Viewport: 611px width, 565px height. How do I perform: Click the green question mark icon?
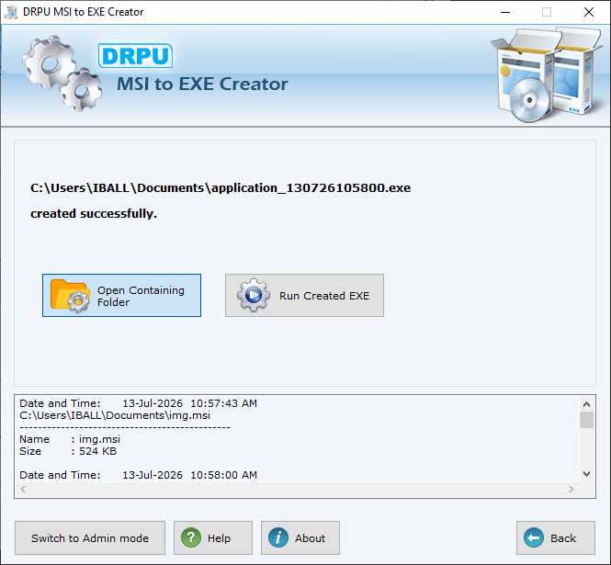[191, 537]
